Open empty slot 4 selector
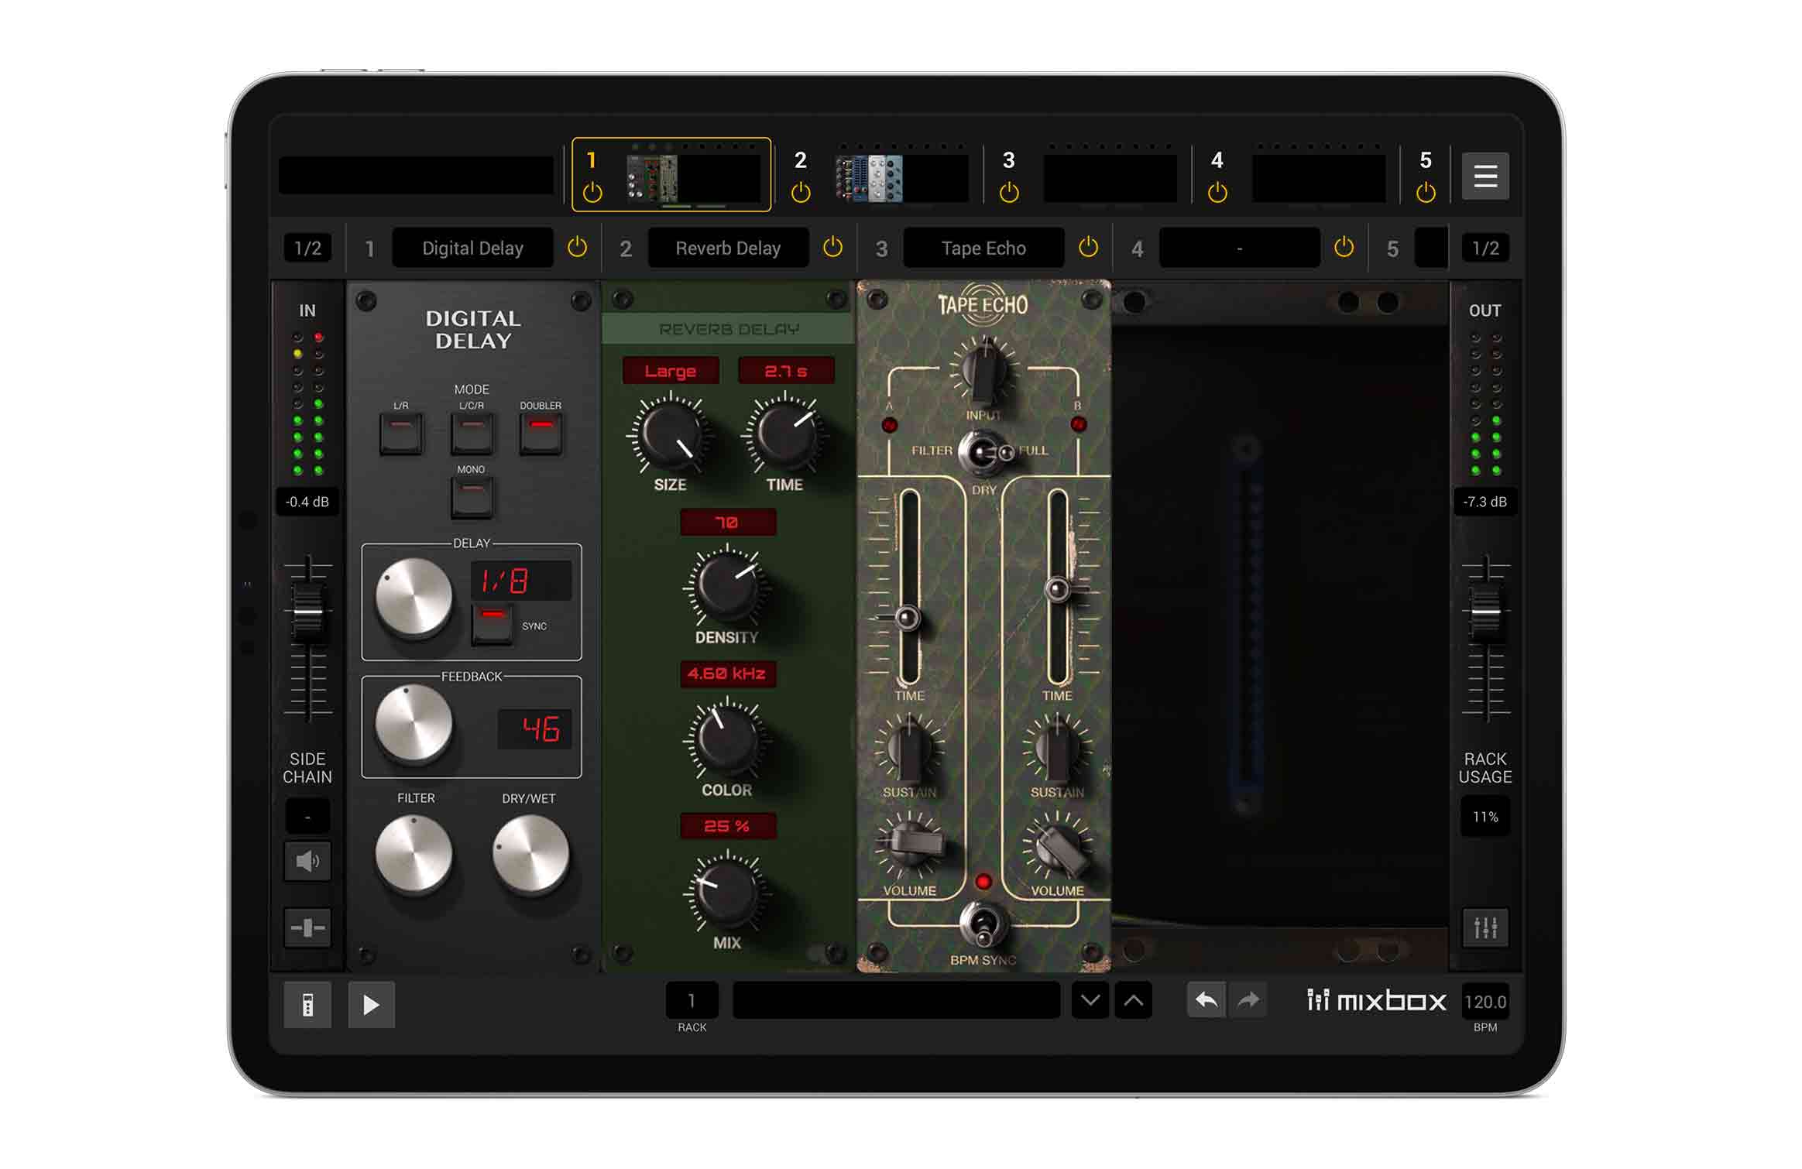The width and height of the screenshot is (1802, 1169). [1239, 248]
